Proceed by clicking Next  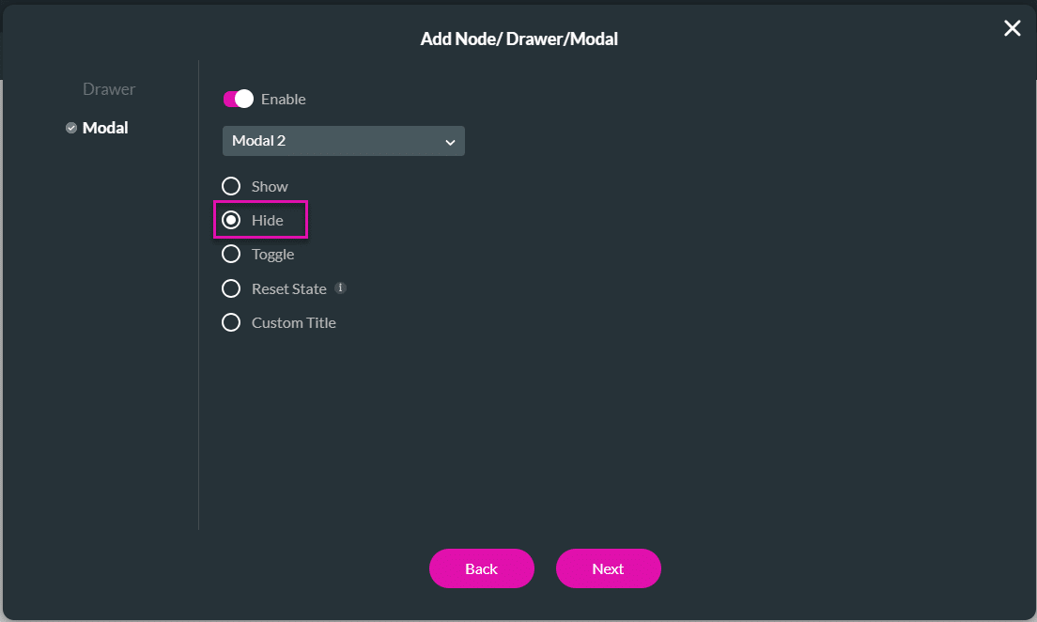(608, 568)
